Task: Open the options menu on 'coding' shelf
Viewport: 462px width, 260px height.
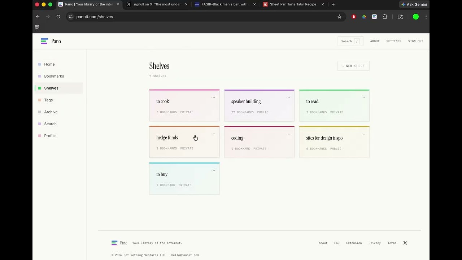Action: tap(288, 134)
